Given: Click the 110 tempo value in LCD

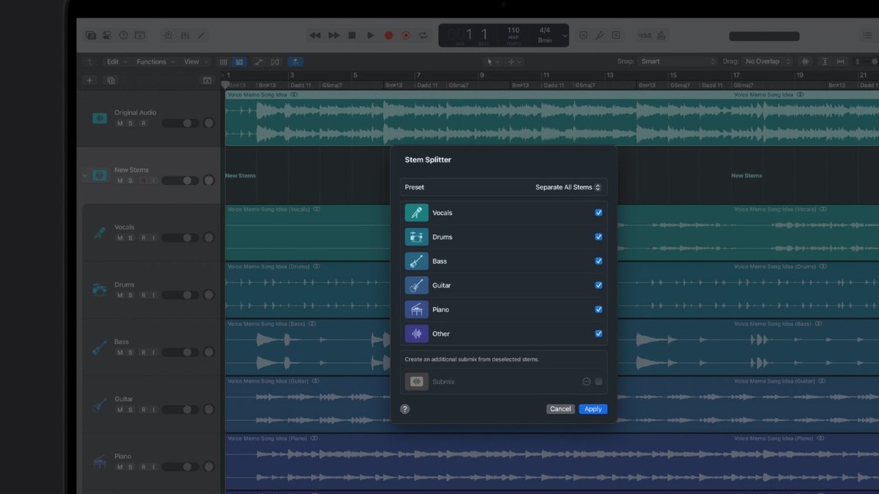Looking at the screenshot, I should [x=513, y=31].
